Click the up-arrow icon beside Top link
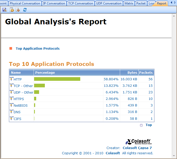The width and height of the screenshot is (177, 159). pos(141,125)
